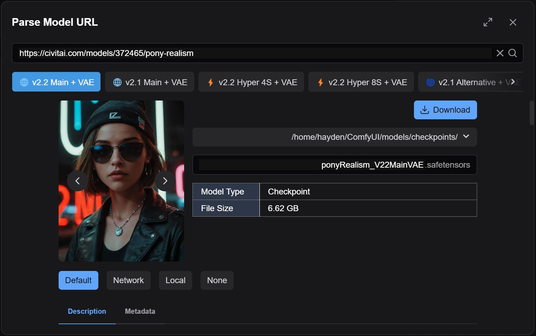Expand the dialog to fullscreen
536x336 pixels.
click(488, 22)
